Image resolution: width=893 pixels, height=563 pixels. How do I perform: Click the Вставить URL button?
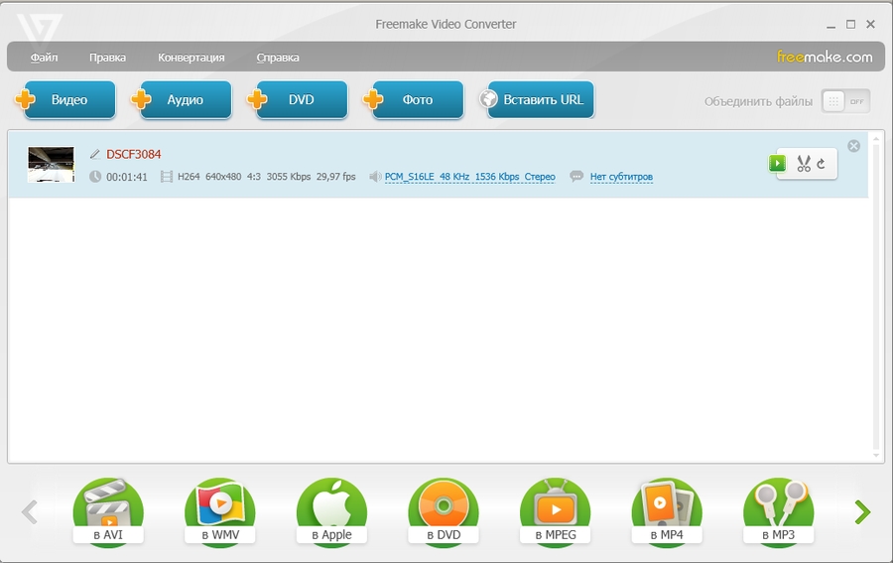(537, 99)
